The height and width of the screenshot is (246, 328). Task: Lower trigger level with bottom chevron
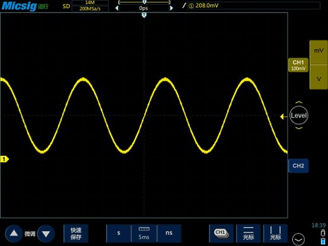tap(299, 128)
